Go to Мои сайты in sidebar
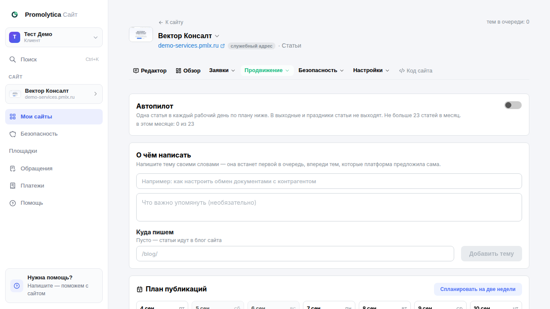This screenshot has width=550, height=309. (54, 117)
